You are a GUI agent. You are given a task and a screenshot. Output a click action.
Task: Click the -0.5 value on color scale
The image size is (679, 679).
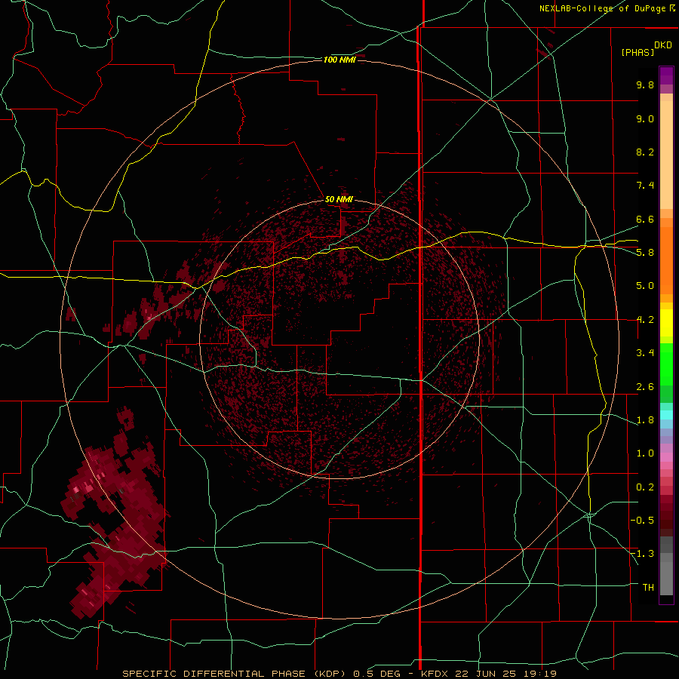(x=642, y=521)
